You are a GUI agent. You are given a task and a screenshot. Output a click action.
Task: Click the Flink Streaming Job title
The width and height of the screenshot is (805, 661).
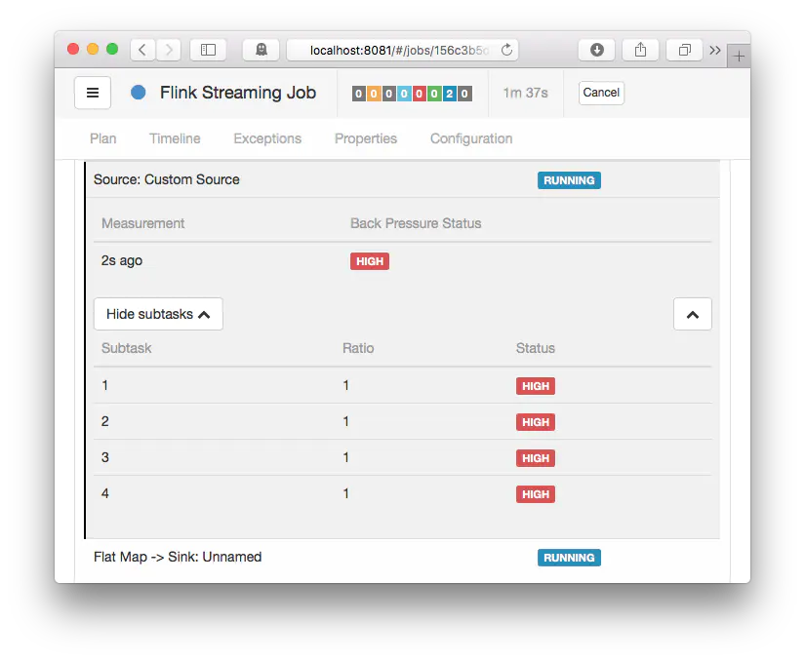coord(238,93)
